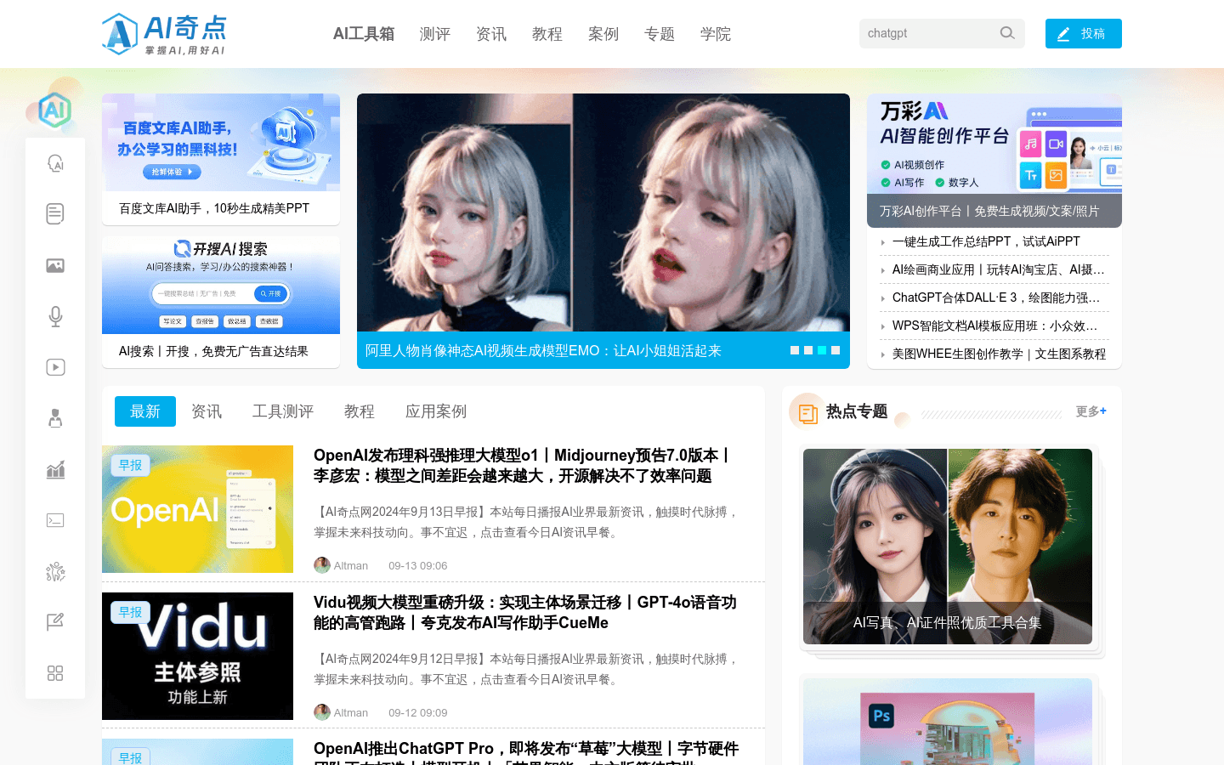Open the 资讯 nav item

click(490, 34)
